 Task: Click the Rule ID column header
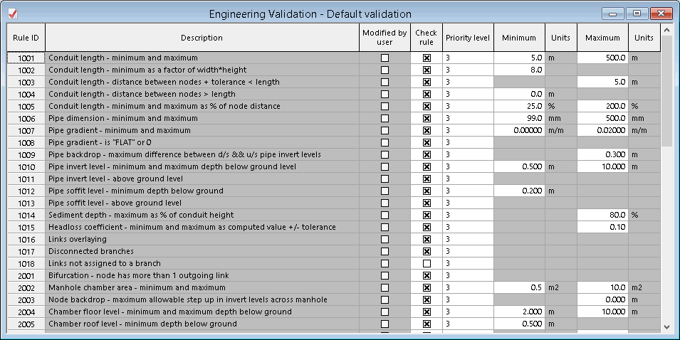pyautogui.click(x=26, y=38)
